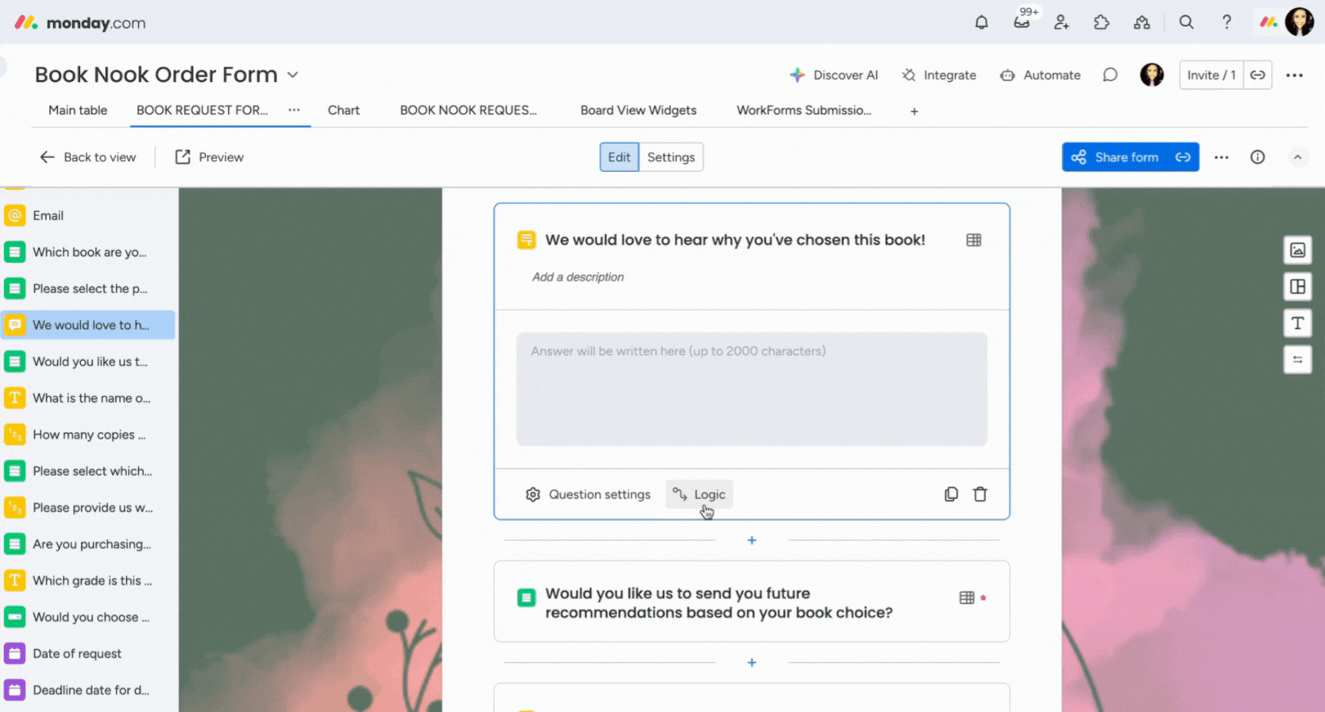The image size is (1325, 712).
Task: Open the Automate option
Action: pos(1040,75)
